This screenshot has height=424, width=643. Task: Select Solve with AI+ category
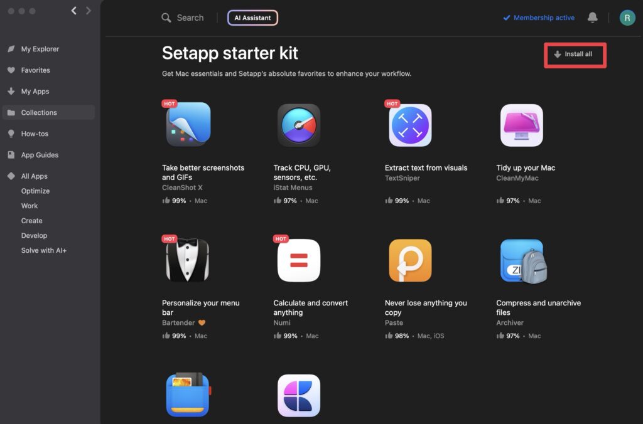(x=44, y=250)
